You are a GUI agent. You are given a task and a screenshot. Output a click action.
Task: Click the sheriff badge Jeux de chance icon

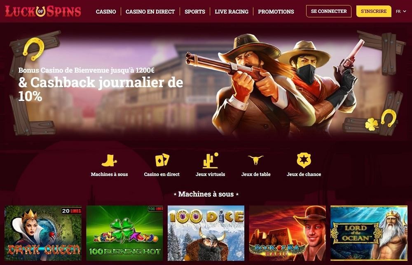pyautogui.click(x=304, y=160)
